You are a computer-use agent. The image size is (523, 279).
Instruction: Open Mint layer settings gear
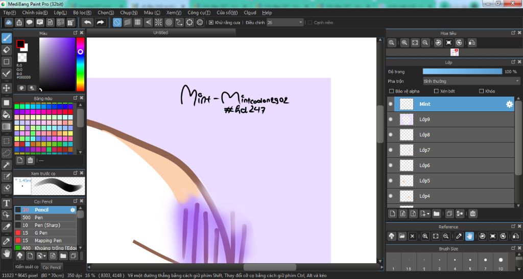[x=509, y=104]
